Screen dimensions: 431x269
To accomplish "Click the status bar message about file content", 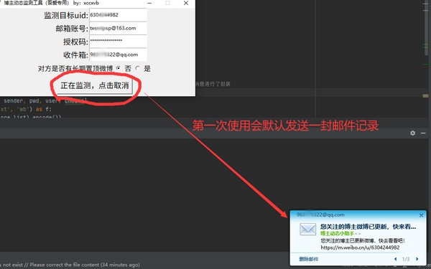I will coord(70,265).
